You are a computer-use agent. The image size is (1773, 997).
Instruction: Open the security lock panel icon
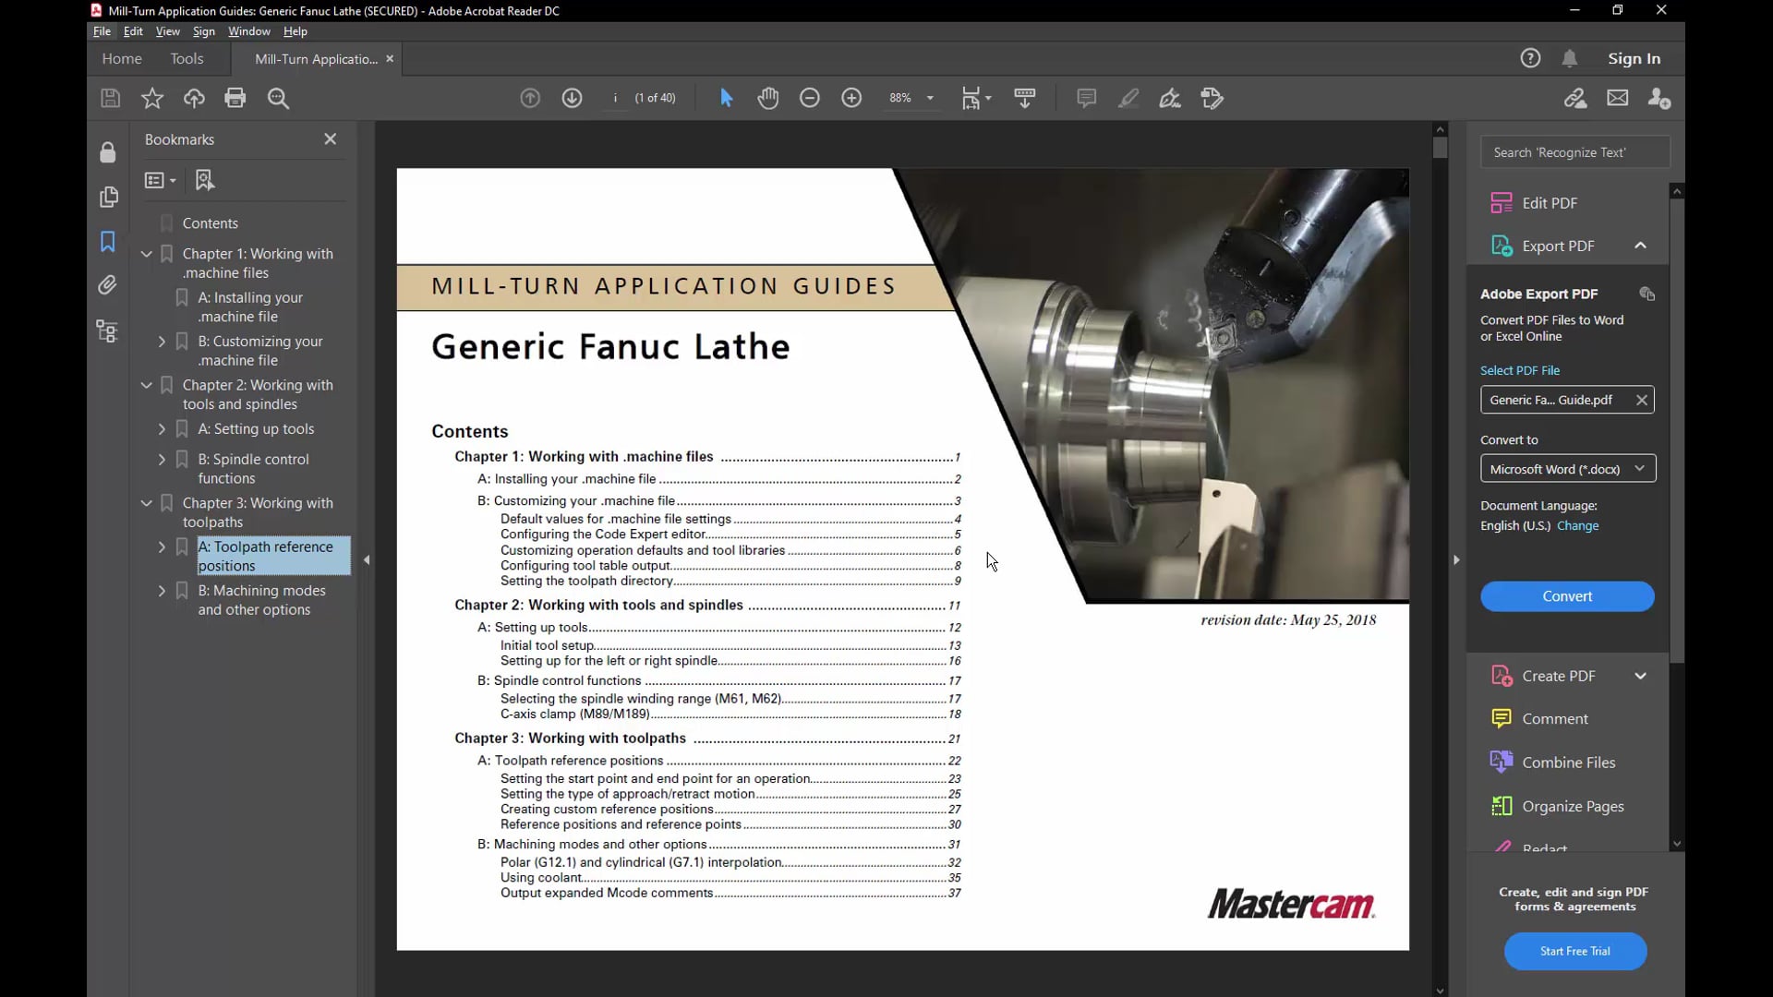(108, 152)
